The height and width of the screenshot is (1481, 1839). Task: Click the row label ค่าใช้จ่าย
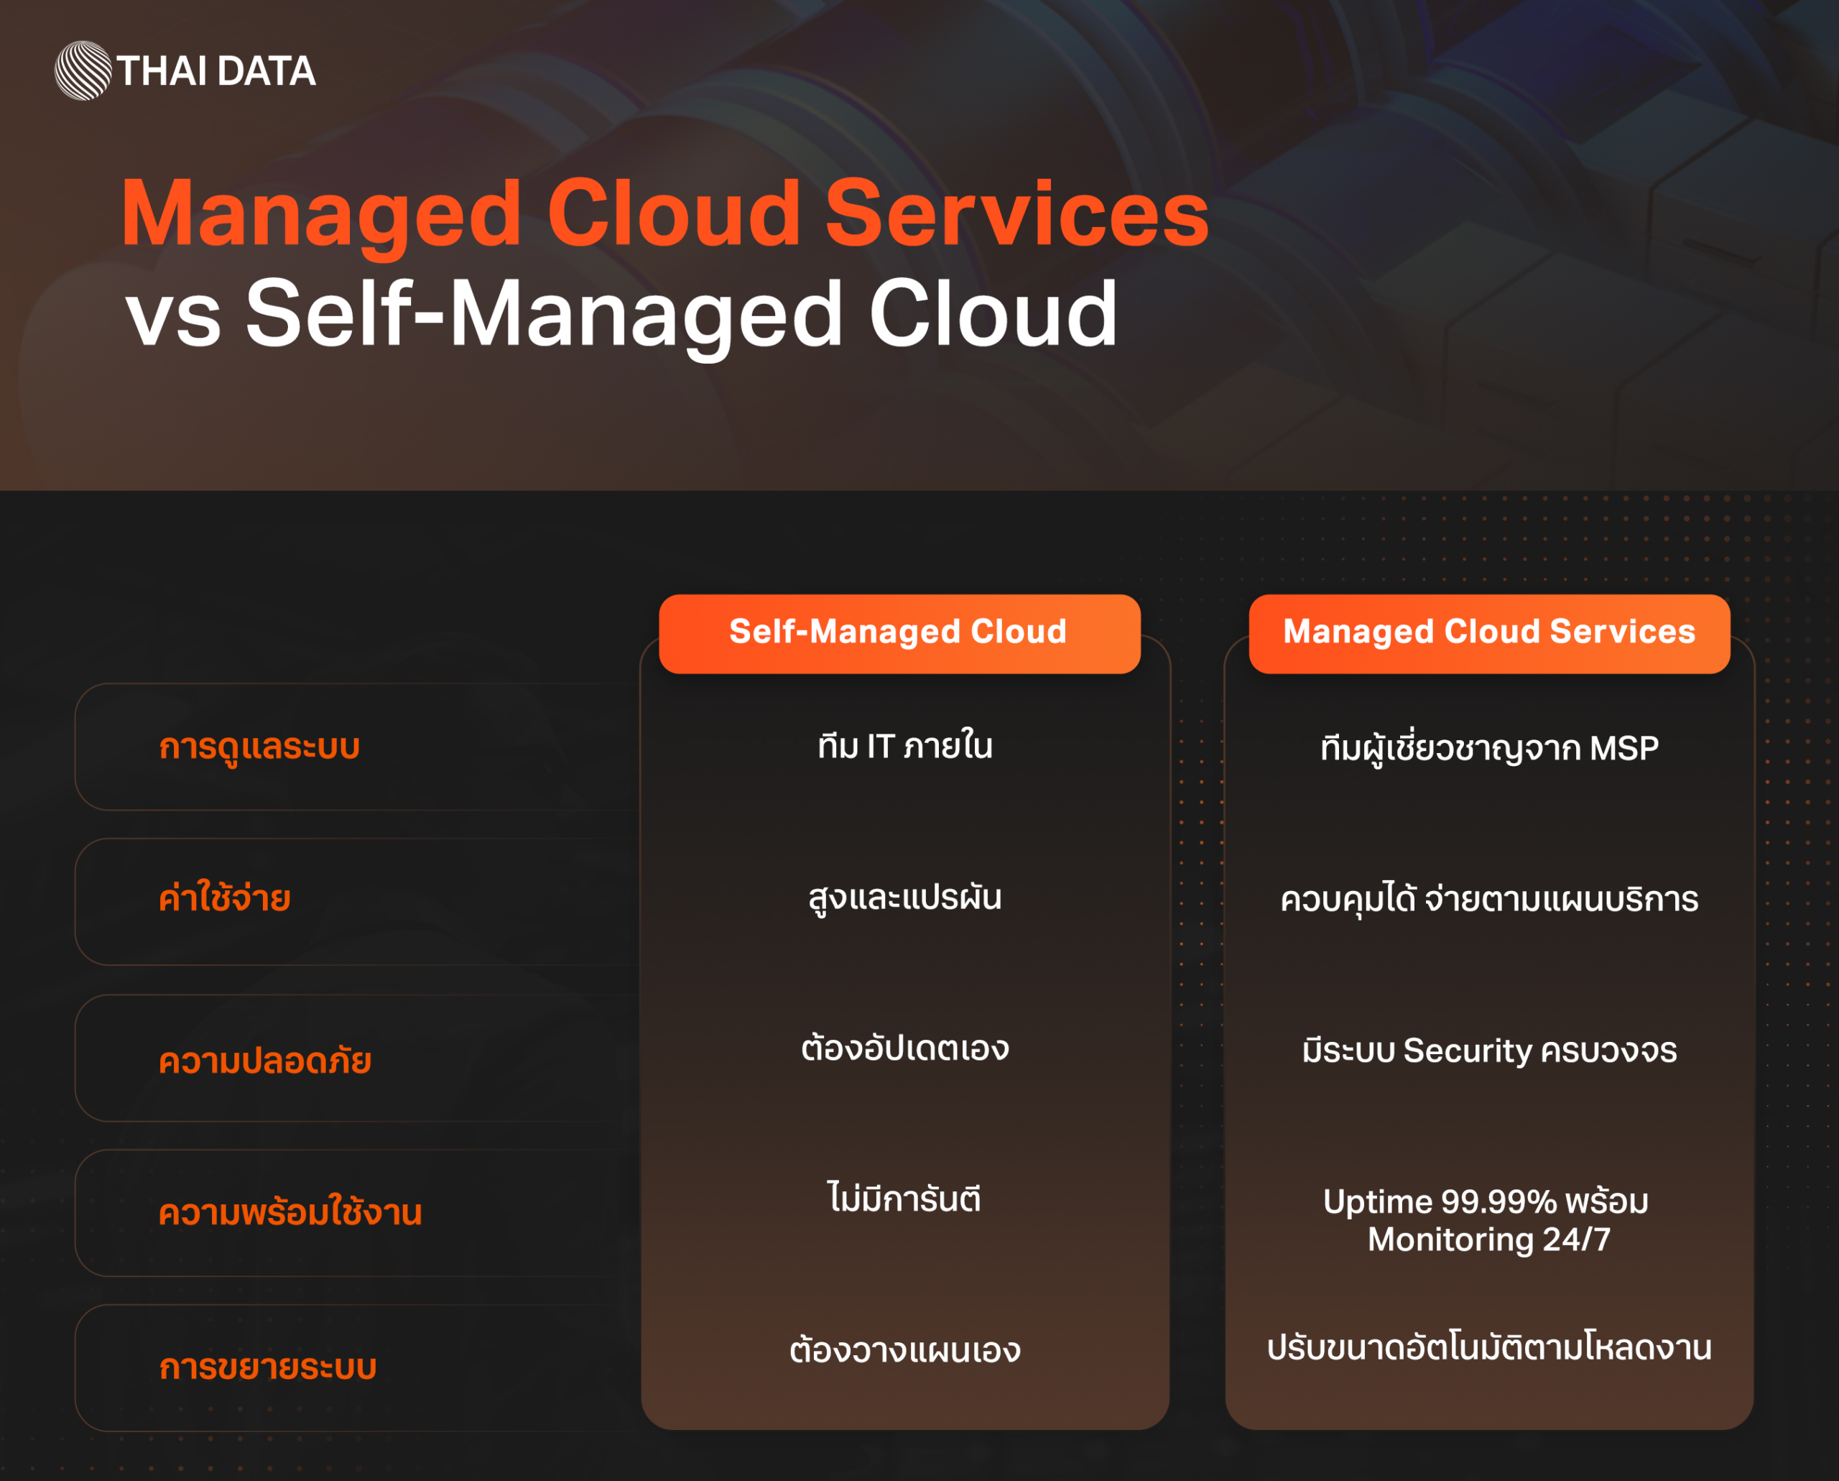(x=224, y=898)
